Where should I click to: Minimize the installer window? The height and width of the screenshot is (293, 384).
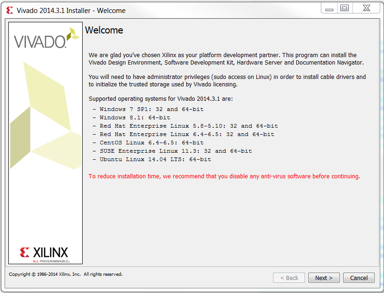click(329, 8)
